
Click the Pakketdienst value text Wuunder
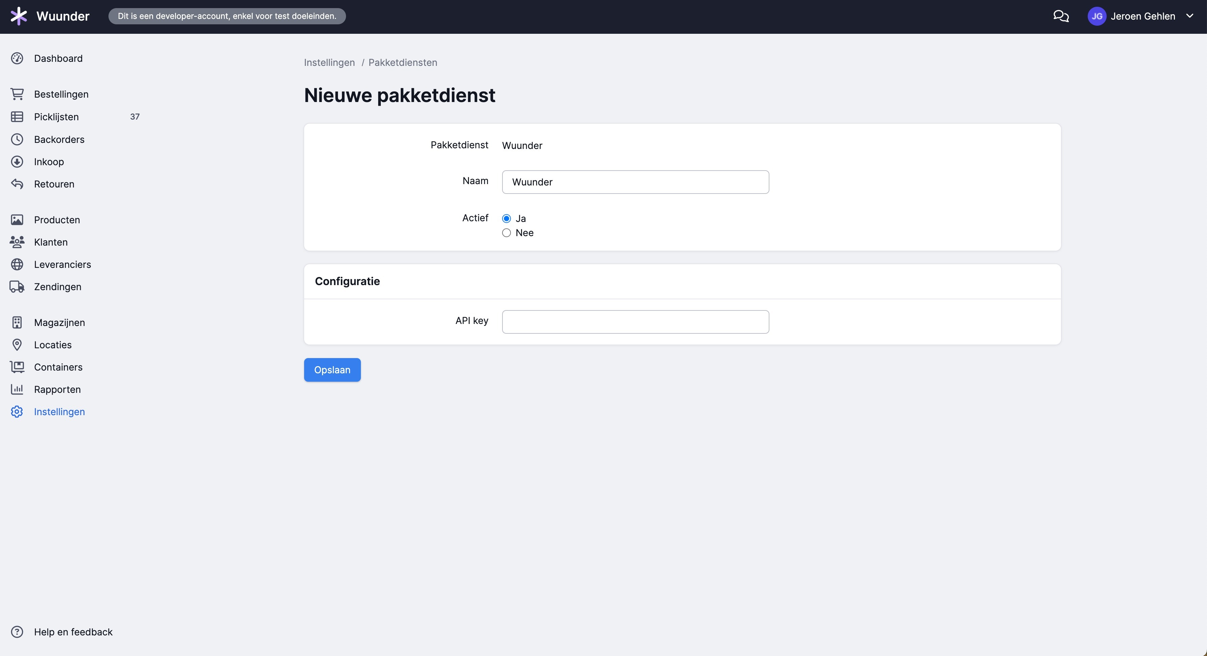(522, 146)
